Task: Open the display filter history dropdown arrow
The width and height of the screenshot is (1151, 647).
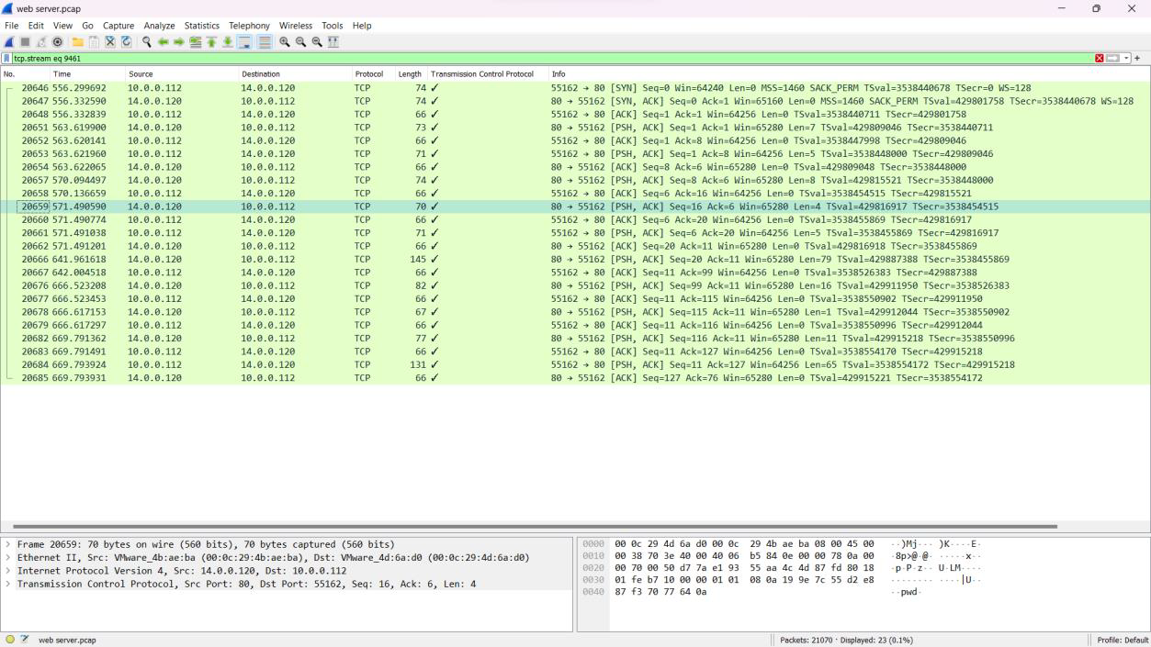Action: [1126, 58]
